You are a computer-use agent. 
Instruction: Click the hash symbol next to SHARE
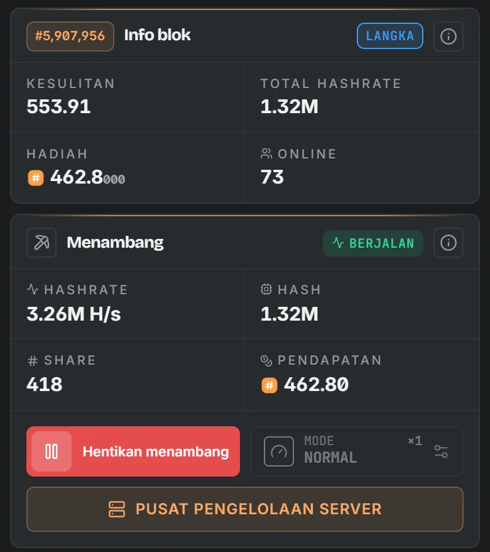33,360
